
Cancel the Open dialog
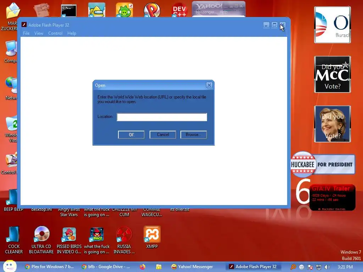[x=163, y=135]
